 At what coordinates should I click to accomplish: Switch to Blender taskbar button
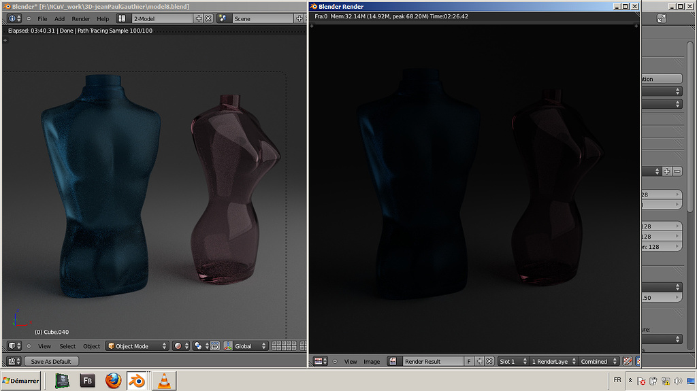point(137,381)
